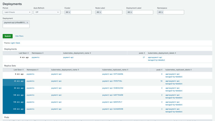Switch theme to Dark
The width and height of the screenshot is (215, 121).
18,43
